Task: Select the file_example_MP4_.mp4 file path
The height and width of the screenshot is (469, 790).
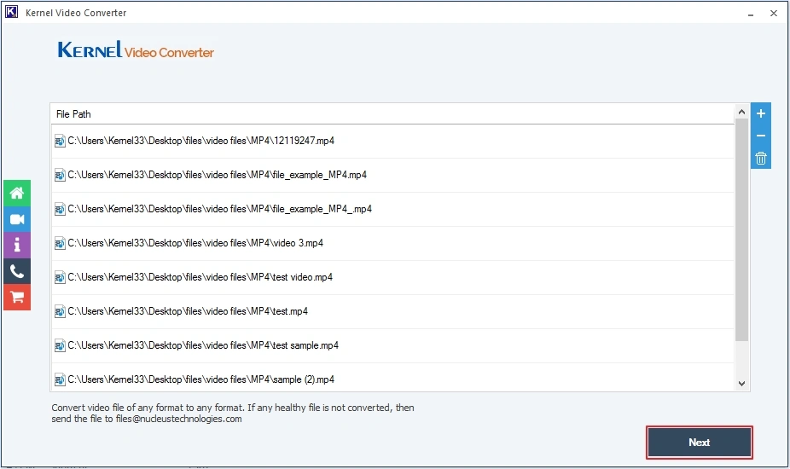Action: pos(219,209)
